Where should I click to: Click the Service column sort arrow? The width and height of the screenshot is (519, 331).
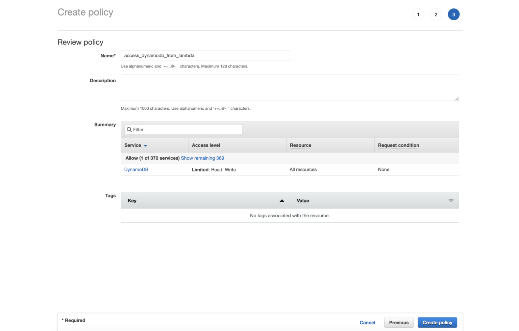(x=145, y=145)
